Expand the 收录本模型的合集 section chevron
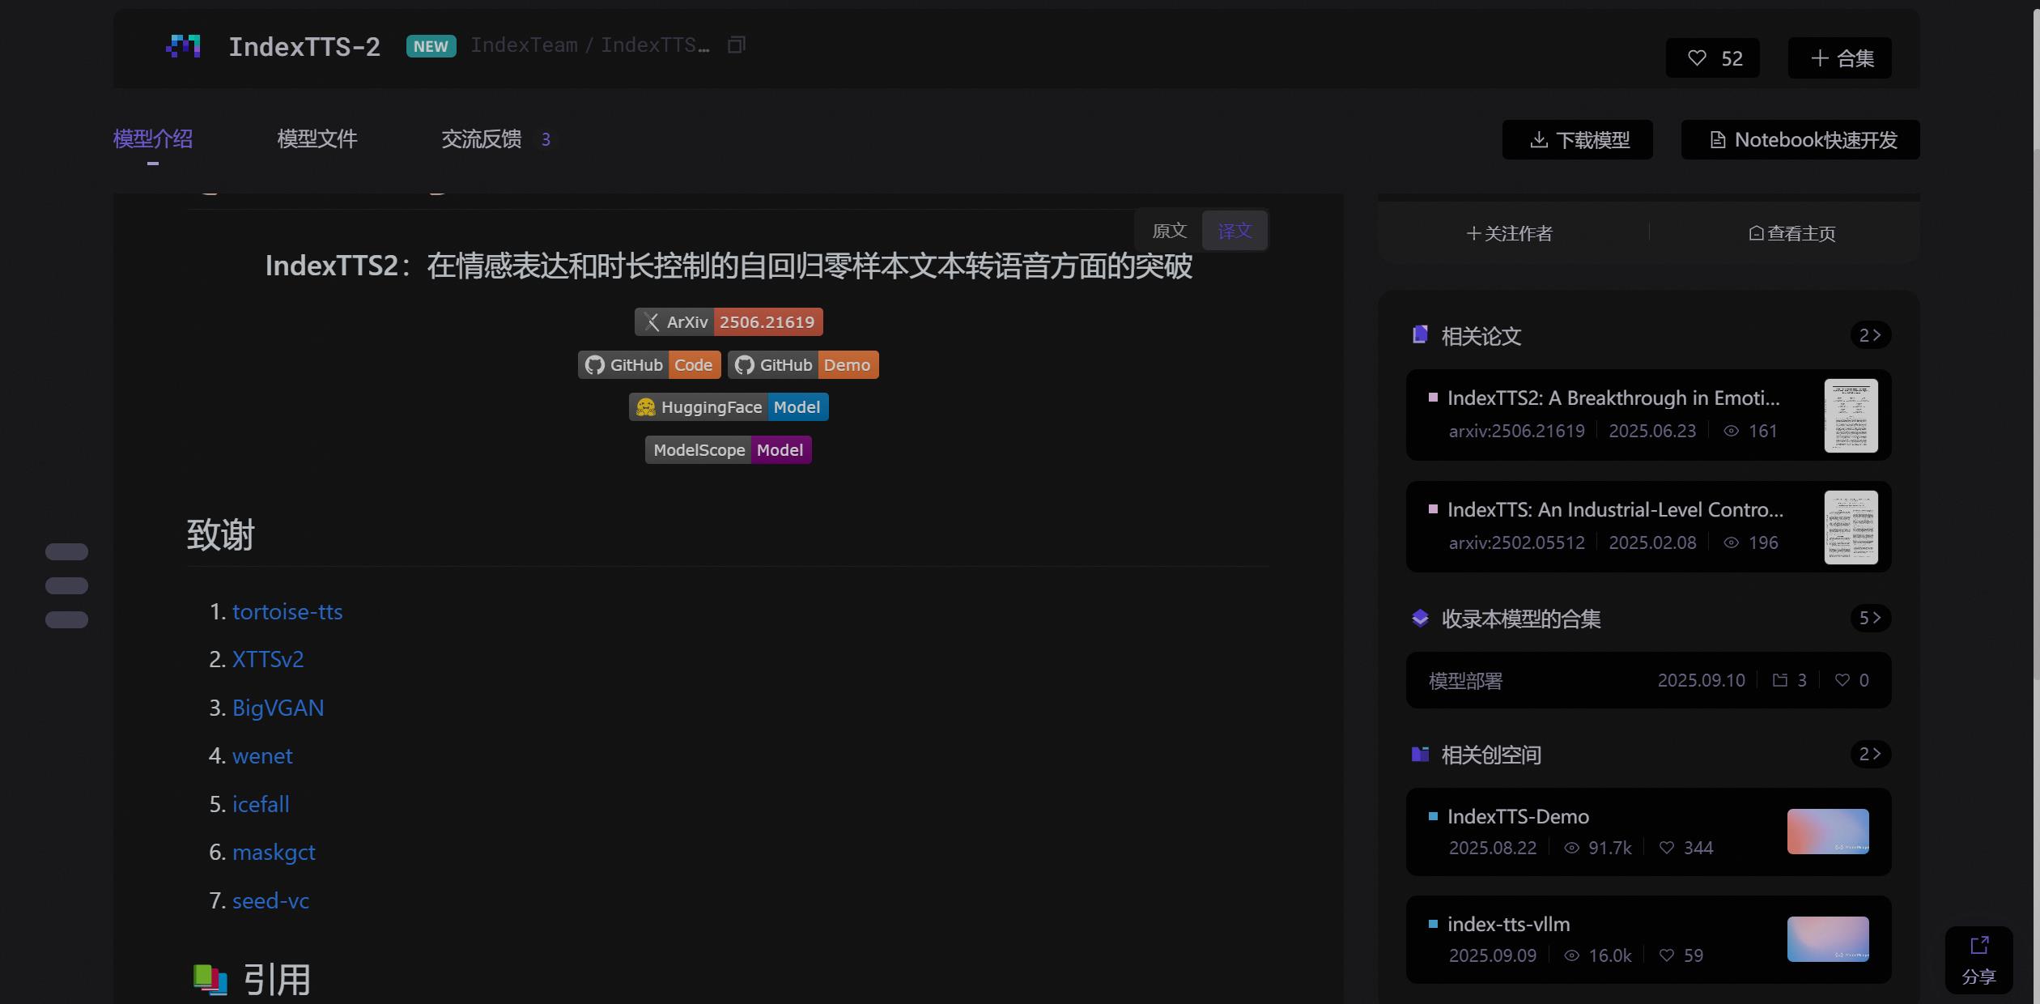Viewport: 2040px width, 1004px height. (1872, 619)
